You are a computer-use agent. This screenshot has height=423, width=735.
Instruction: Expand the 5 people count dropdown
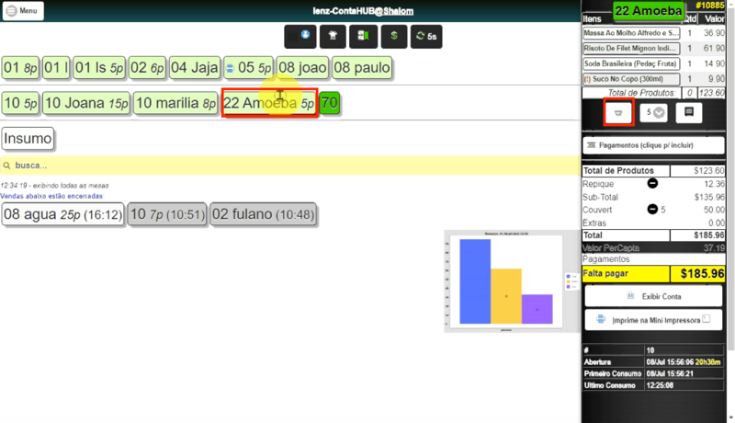tap(653, 112)
